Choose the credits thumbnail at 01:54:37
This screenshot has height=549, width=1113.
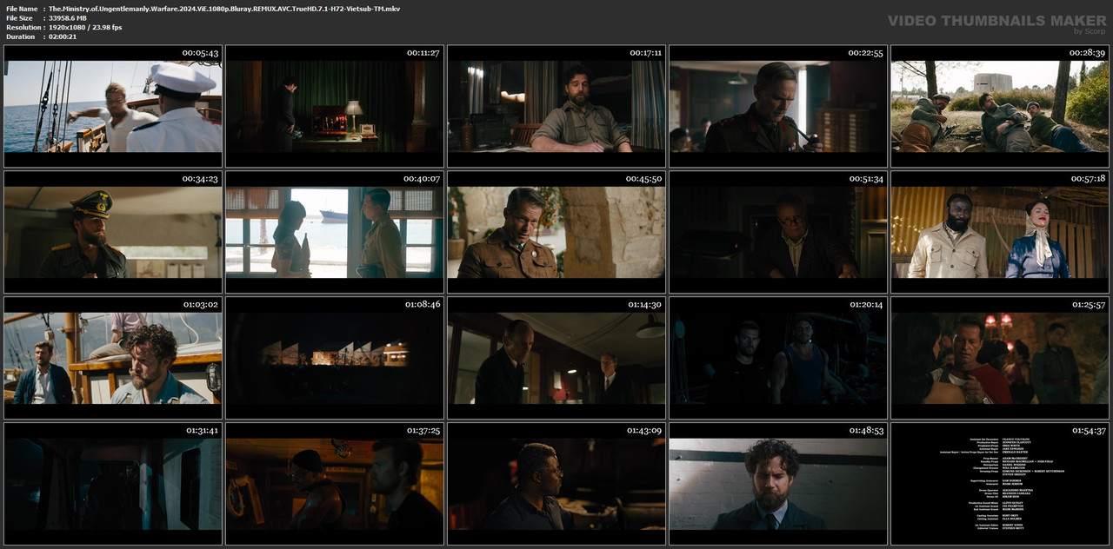click(x=1000, y=484)
